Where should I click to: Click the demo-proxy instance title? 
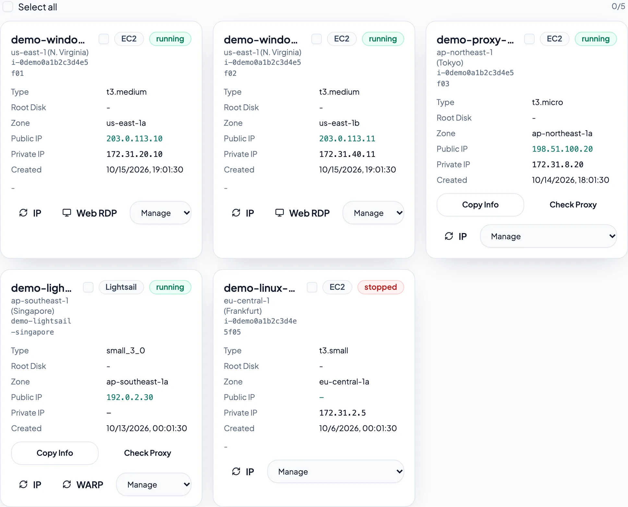point(475,40)
